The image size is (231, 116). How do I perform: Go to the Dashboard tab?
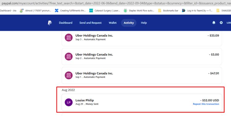pos(66,23)
